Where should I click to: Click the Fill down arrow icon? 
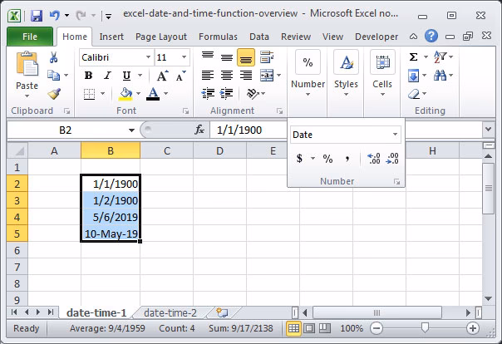click(413, 76)
